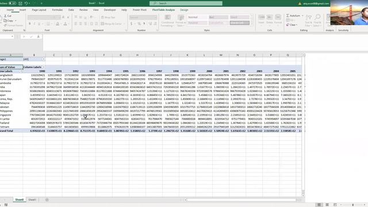Image resolution: width=368 pixels, height=207 pixels.
Task: Select the Sheet1 worksheet tab
Action: tap(32, 200)
